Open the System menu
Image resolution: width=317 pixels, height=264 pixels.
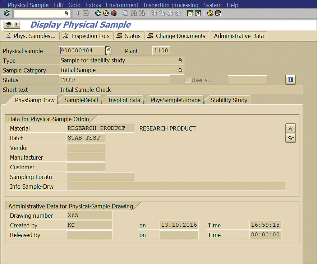pos(212,5)
